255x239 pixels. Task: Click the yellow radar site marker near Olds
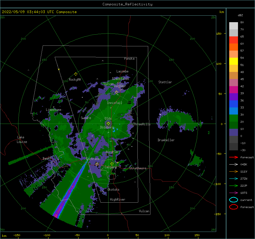[108, 124]
